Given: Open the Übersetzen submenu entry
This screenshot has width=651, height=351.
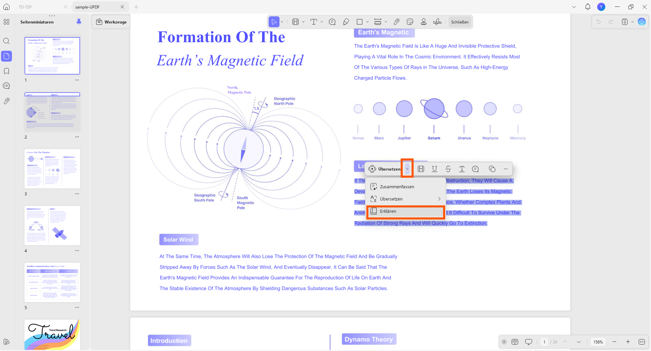Looking at the screenshot, I should tap(406, 199).
